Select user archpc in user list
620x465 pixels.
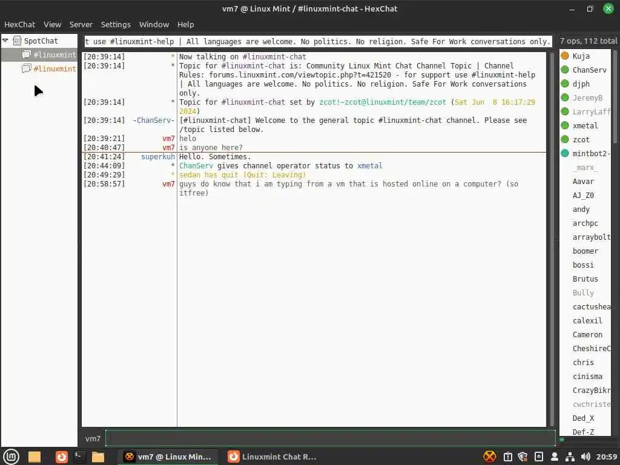pyautogui.click(x=585, y=223)
